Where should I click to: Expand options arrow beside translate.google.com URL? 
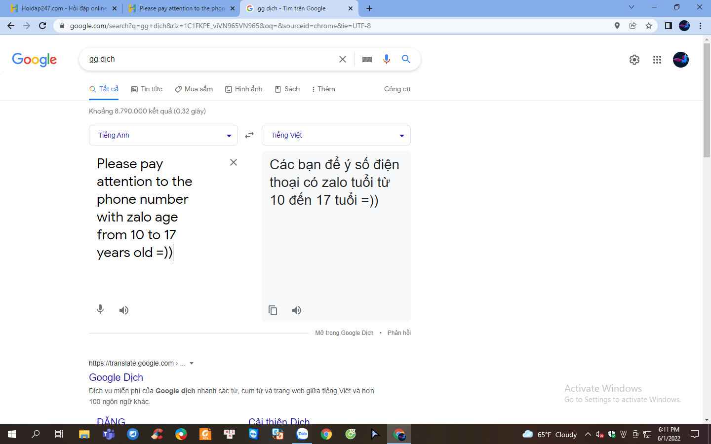point(192,364)
